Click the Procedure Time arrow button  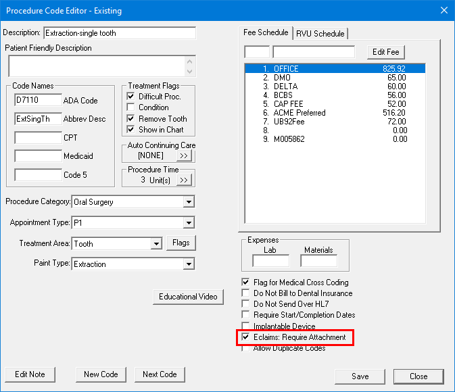pos(185,180)
